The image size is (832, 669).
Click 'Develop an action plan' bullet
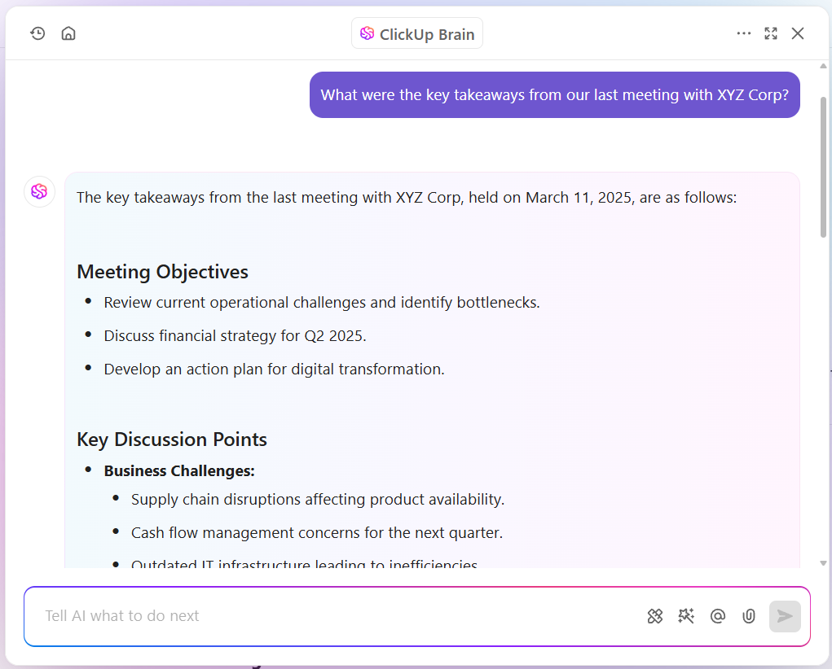tap(275, 369)
